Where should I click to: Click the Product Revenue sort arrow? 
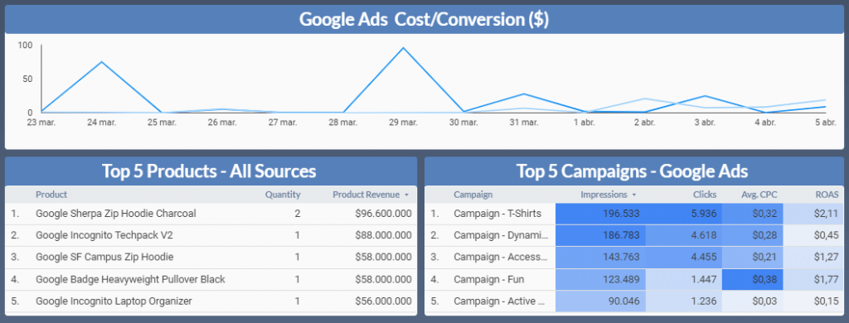pos(406,195)
